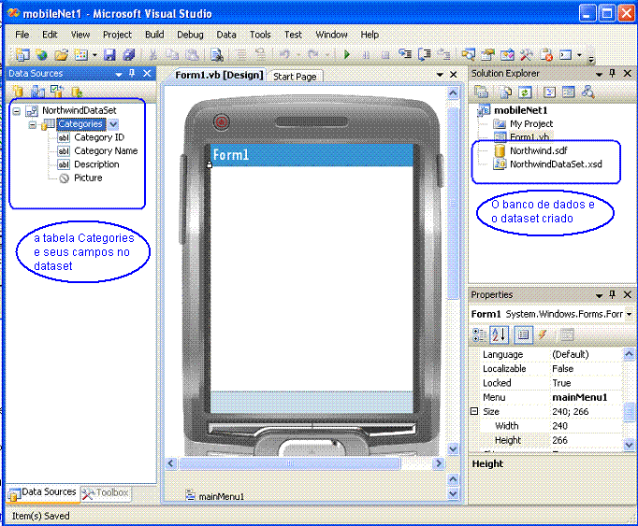Click View Code icon in Solution Explorer

click(549, 92)
